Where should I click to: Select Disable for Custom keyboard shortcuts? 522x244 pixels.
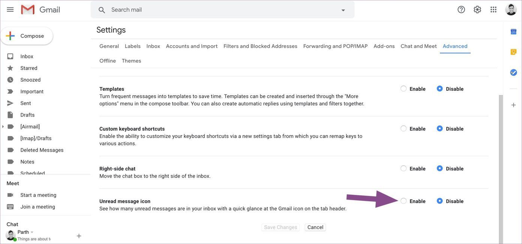pos(440,129)
